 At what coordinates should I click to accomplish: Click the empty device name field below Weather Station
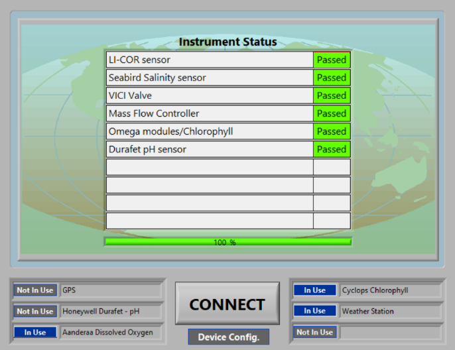coord(390,332)
